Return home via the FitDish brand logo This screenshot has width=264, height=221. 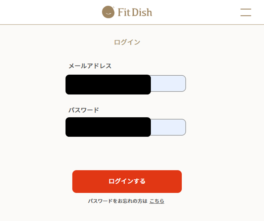(127, 12)
